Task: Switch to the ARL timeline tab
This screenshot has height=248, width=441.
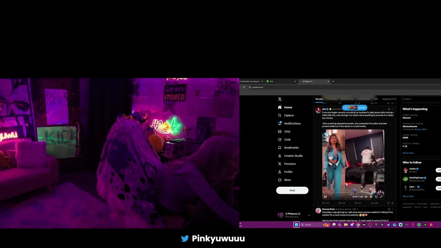Action: point(376,99)
